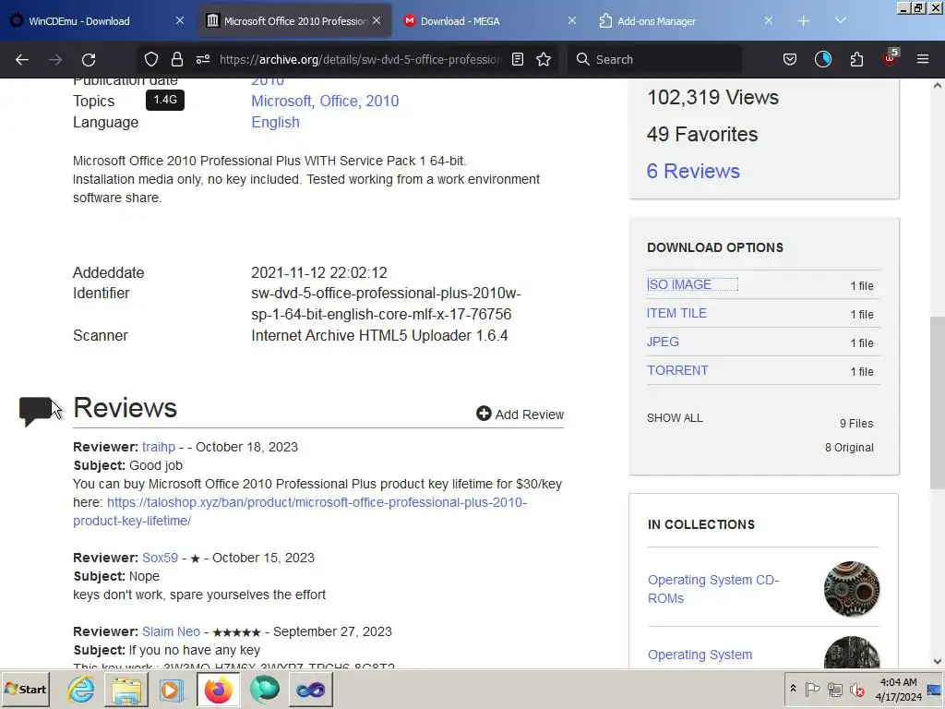Open the Microsoft topic link

pos(281,101)
